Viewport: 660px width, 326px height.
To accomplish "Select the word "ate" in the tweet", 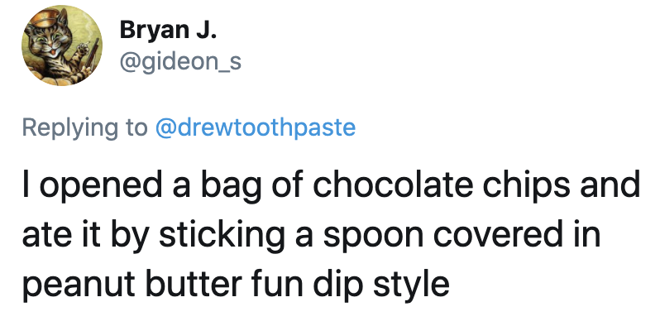I will click(x=42, y=233).
